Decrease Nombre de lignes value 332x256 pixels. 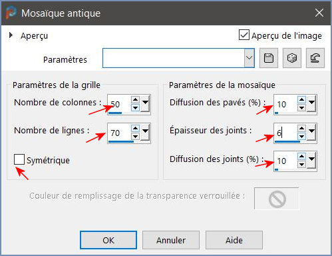click(x=135, y=136)
